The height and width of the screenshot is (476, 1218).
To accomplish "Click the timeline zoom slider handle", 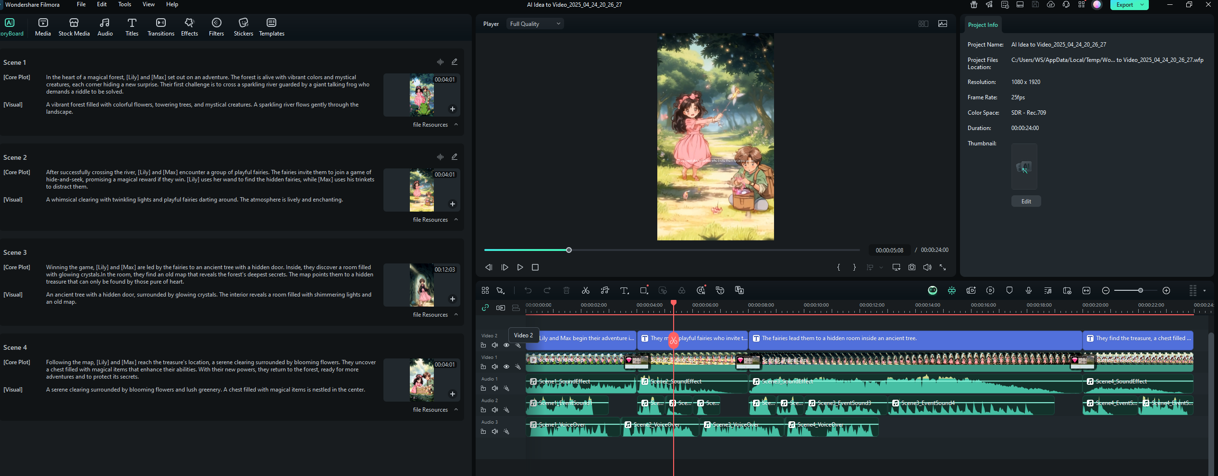I will (x=1140, y=290).
